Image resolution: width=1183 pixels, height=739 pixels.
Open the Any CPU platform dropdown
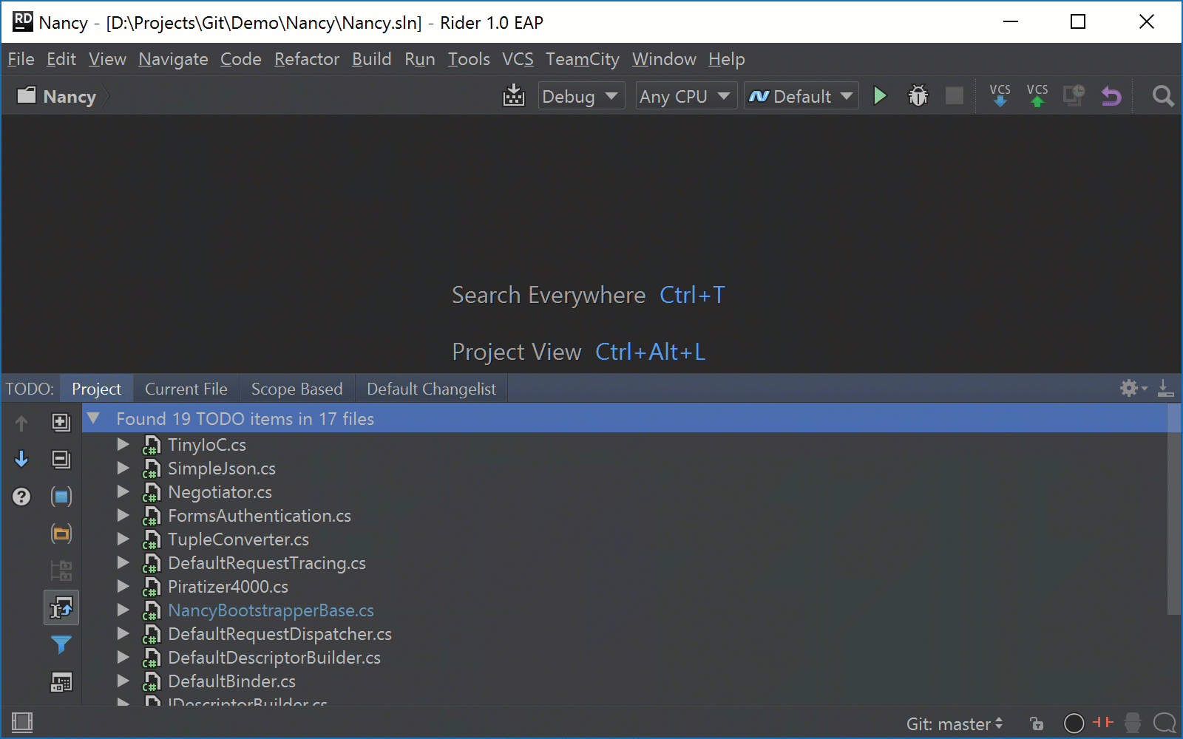[x=685, y=95]
